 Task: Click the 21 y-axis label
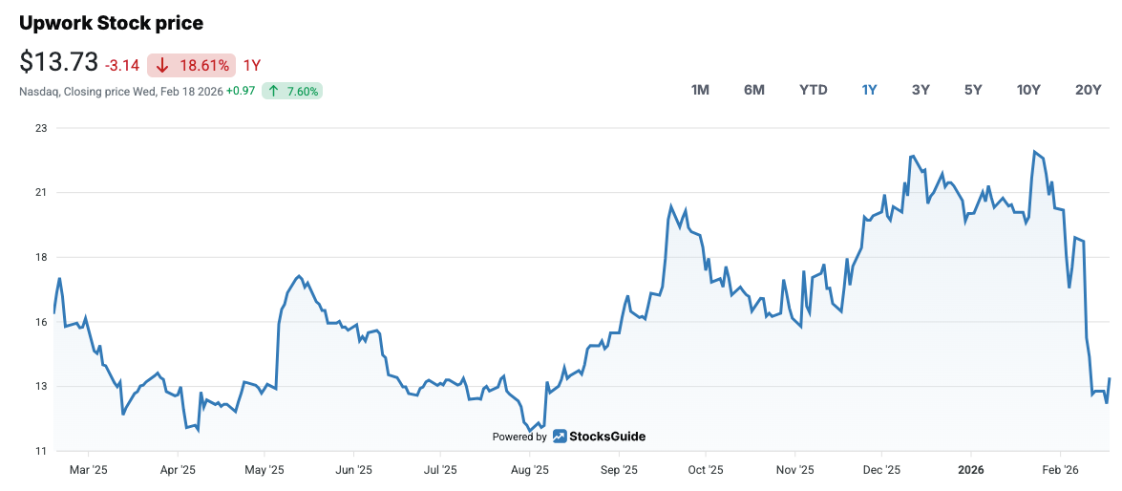41,193
